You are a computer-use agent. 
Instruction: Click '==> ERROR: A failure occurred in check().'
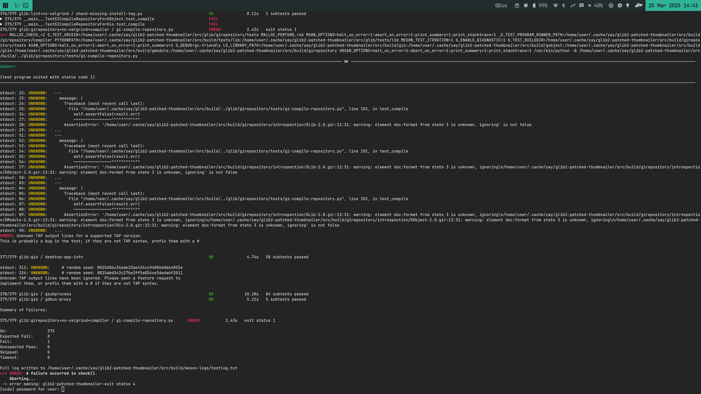[x=49, y=373]
